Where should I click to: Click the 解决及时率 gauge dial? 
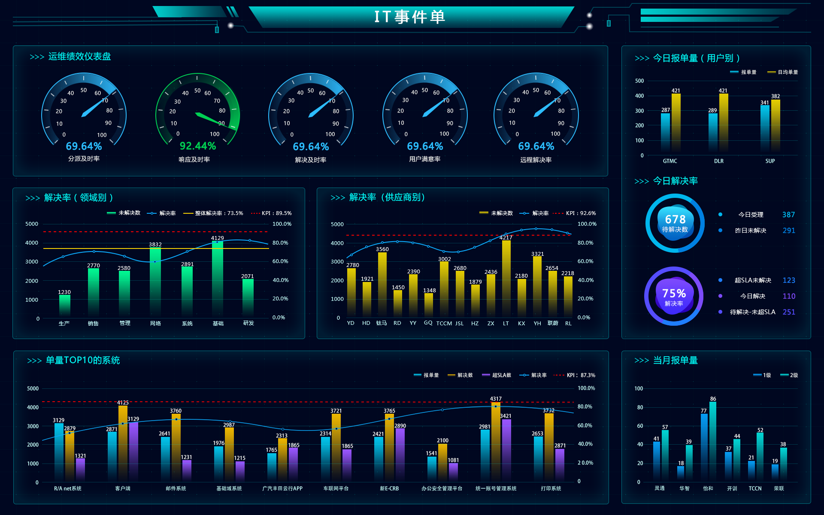[311, 114]
